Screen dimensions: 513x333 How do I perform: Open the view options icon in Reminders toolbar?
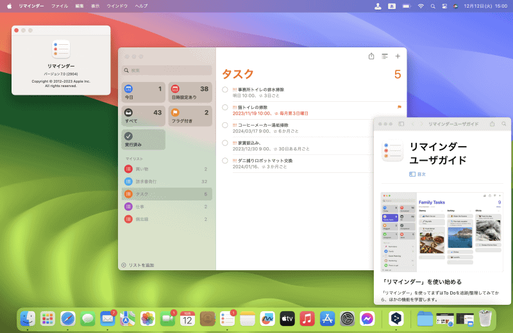[x=385, y=56]
